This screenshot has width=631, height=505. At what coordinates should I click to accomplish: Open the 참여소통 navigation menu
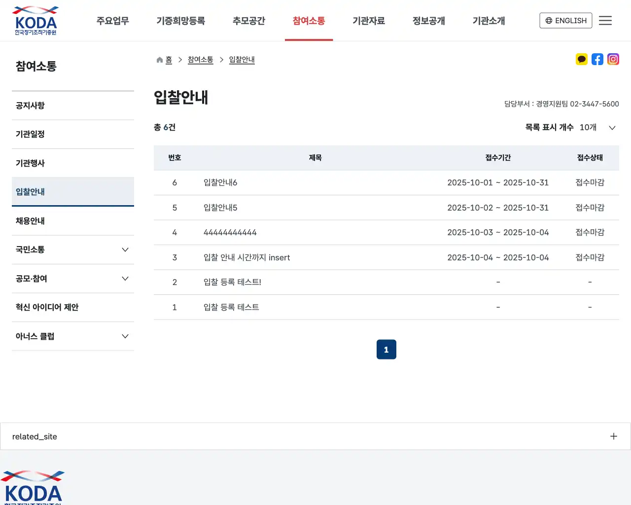pos(309,20)
